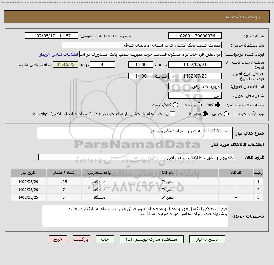274x265 pixels.
Task: Click quantity '5' in row 3
Action: [x=64, y=197]
